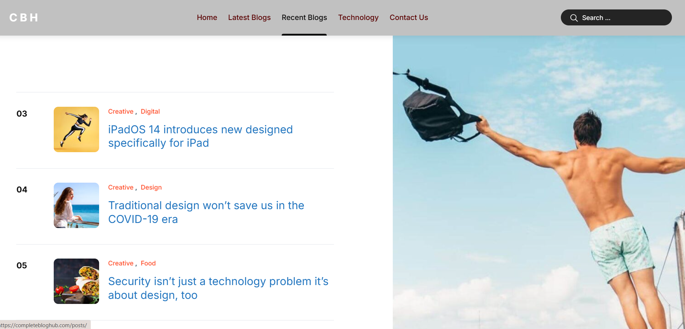Screen dimensions: 685x329
Task: Select the Recent Blogs tab
Action: pos(304,17)
